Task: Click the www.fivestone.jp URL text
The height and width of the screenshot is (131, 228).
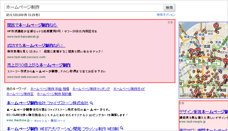Action: click(x=18, y=120)
